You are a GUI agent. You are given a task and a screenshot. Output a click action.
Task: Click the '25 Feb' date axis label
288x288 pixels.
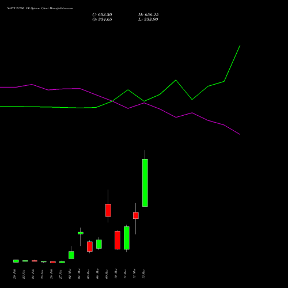point(43,274)
